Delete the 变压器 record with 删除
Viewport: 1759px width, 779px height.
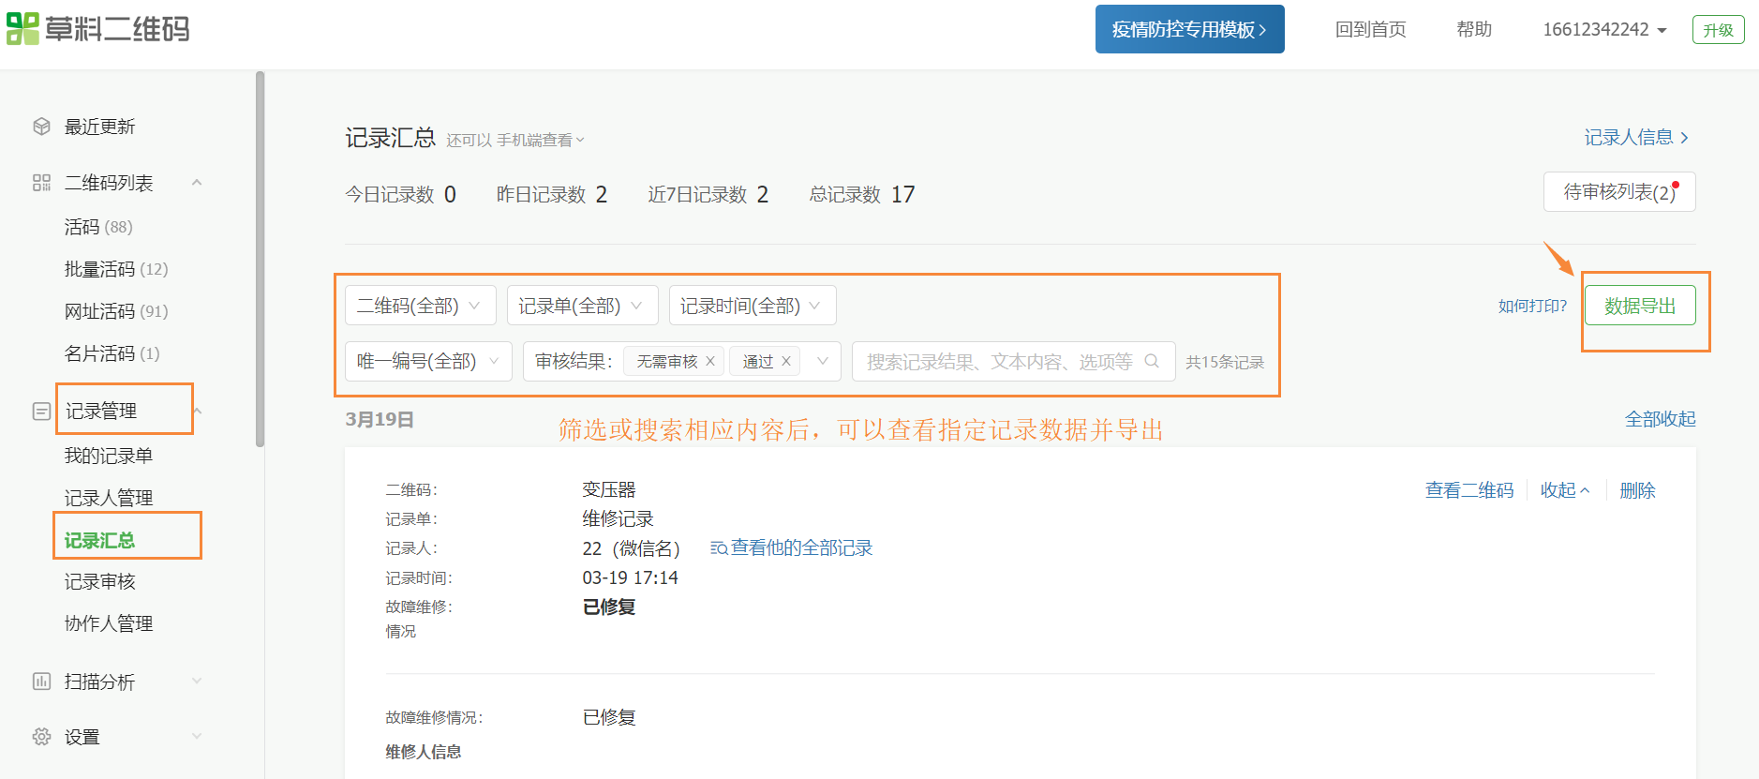click(x=1637, y=490)
